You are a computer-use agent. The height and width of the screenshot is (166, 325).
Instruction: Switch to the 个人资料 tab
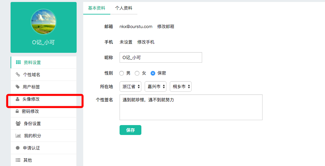tap(124, 8)
